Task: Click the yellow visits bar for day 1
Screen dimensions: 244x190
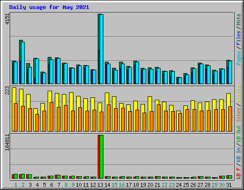Action: tap(13, 109)
